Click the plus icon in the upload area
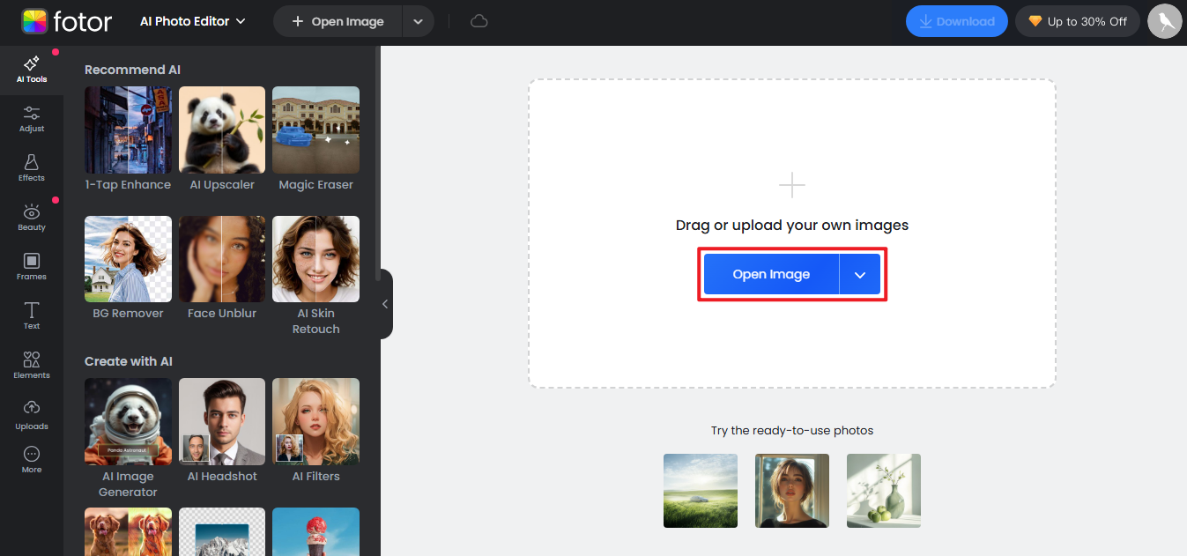Viewport: 1187px width, 556px height. (x=792, y=185)
